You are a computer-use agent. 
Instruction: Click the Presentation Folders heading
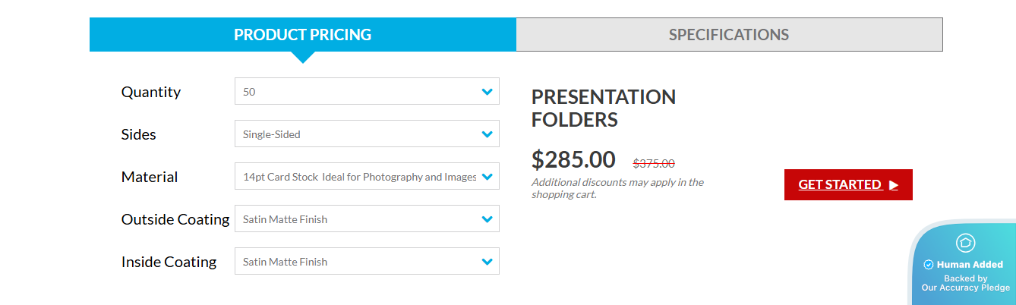click(603, 108)
